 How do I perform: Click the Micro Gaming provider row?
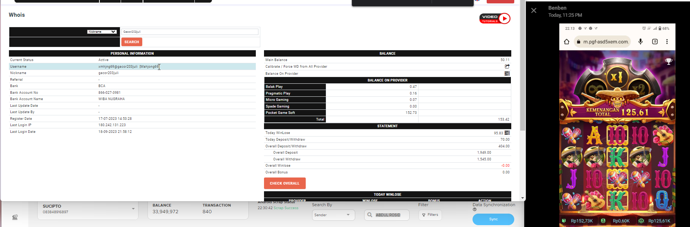point(387,100)
